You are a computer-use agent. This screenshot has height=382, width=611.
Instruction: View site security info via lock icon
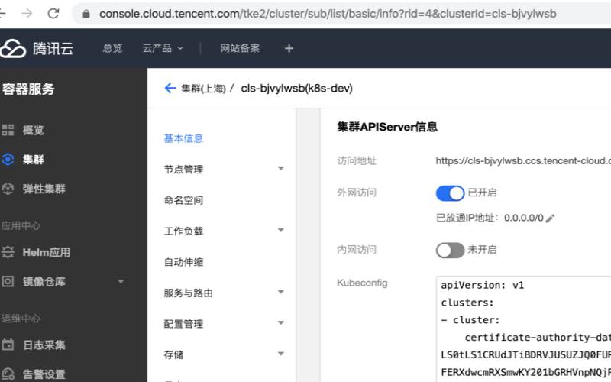(86, 14)
